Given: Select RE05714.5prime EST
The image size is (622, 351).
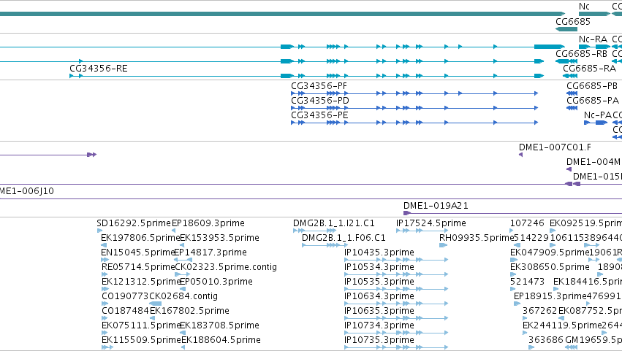Looking at the screenshot, I should coord(138,267).
